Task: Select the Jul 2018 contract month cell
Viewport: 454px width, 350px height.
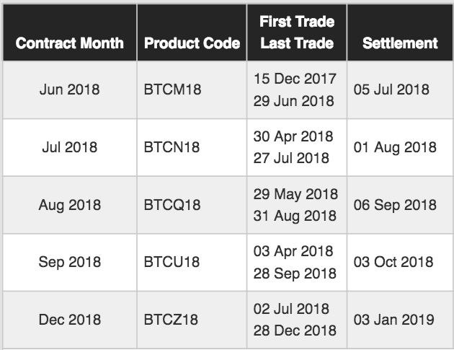Action: click(69, 147)
